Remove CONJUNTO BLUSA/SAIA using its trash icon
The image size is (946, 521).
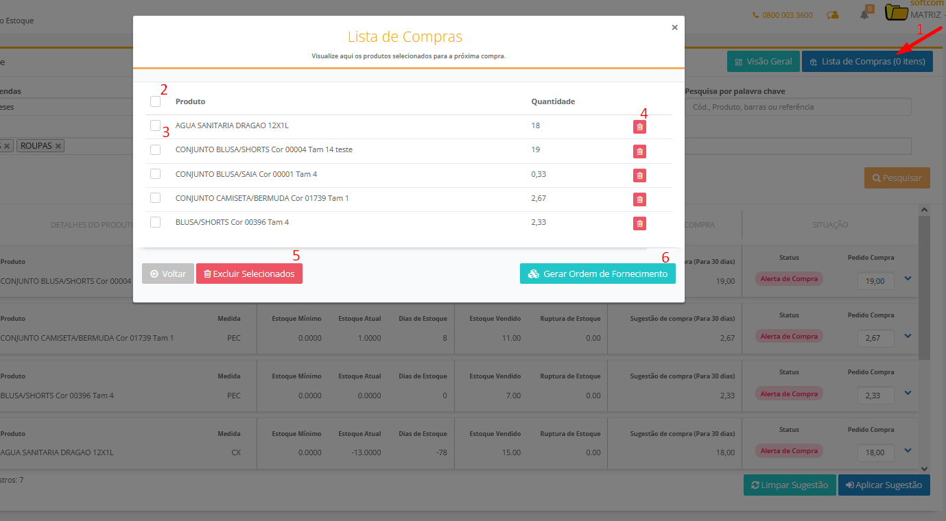click(639, 175)
